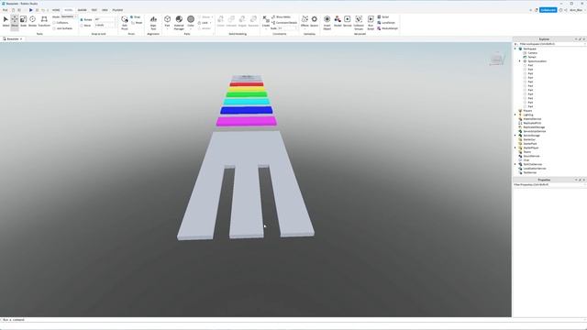Switch to the Home ribbon tab
Image resolution: width=587 pixels, height=330 pixels.
56,10
